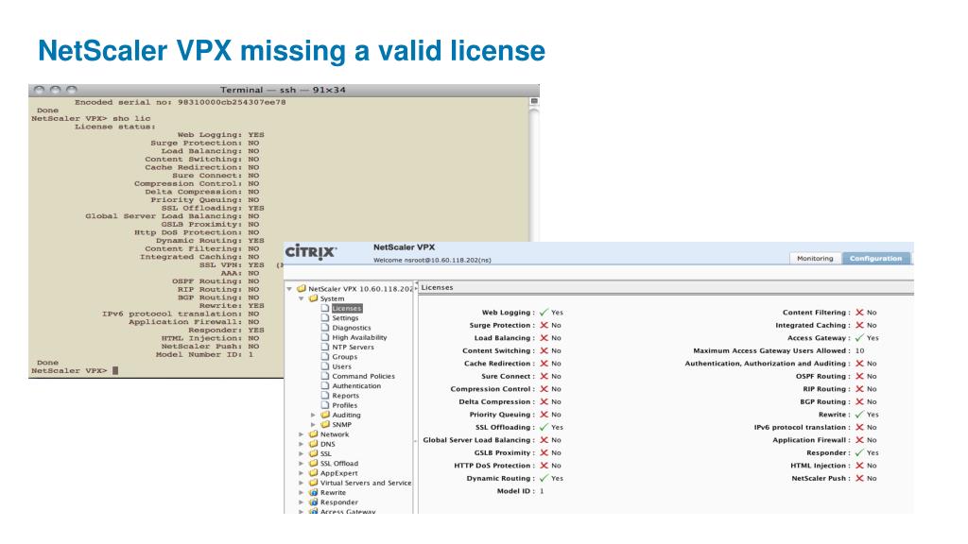
Task: Select Licenses in the System tree
Action: (346, 309)
